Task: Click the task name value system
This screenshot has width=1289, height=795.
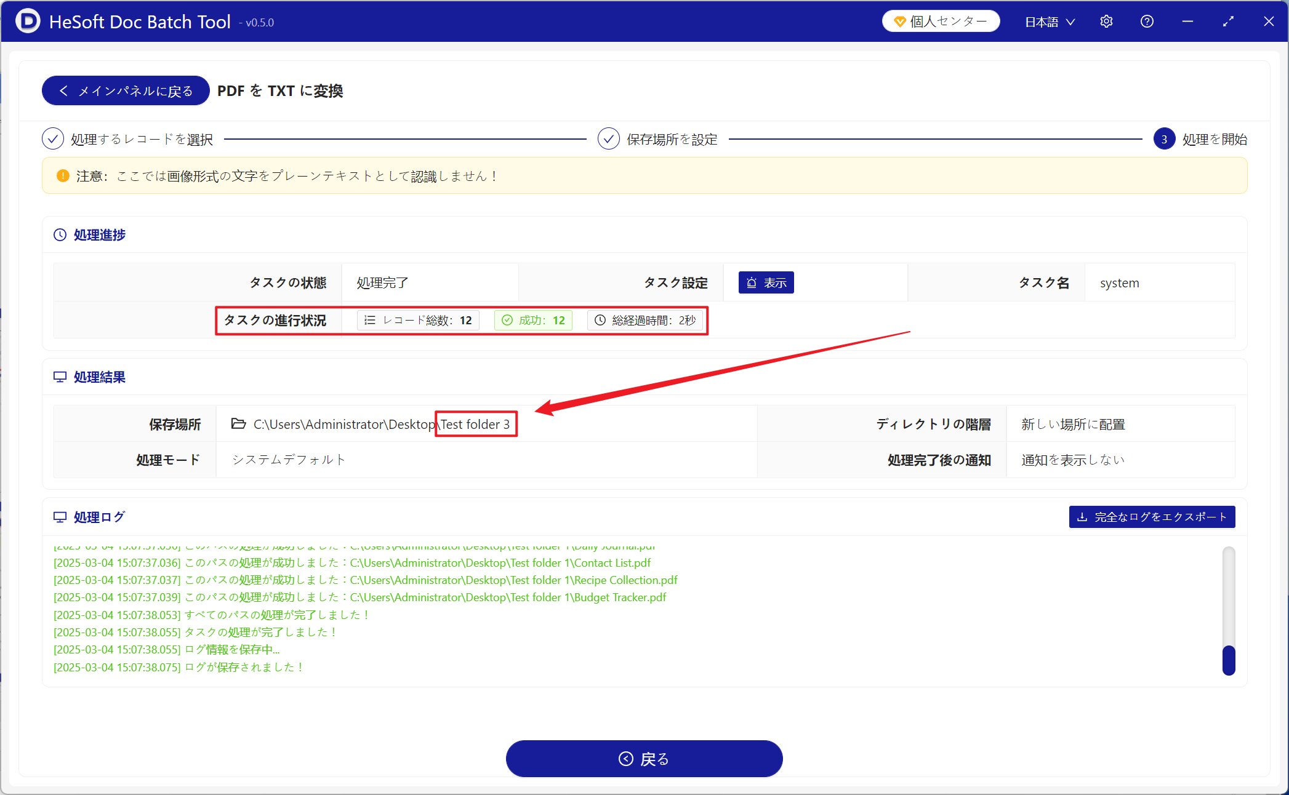Action: [x=1119, y=283]
